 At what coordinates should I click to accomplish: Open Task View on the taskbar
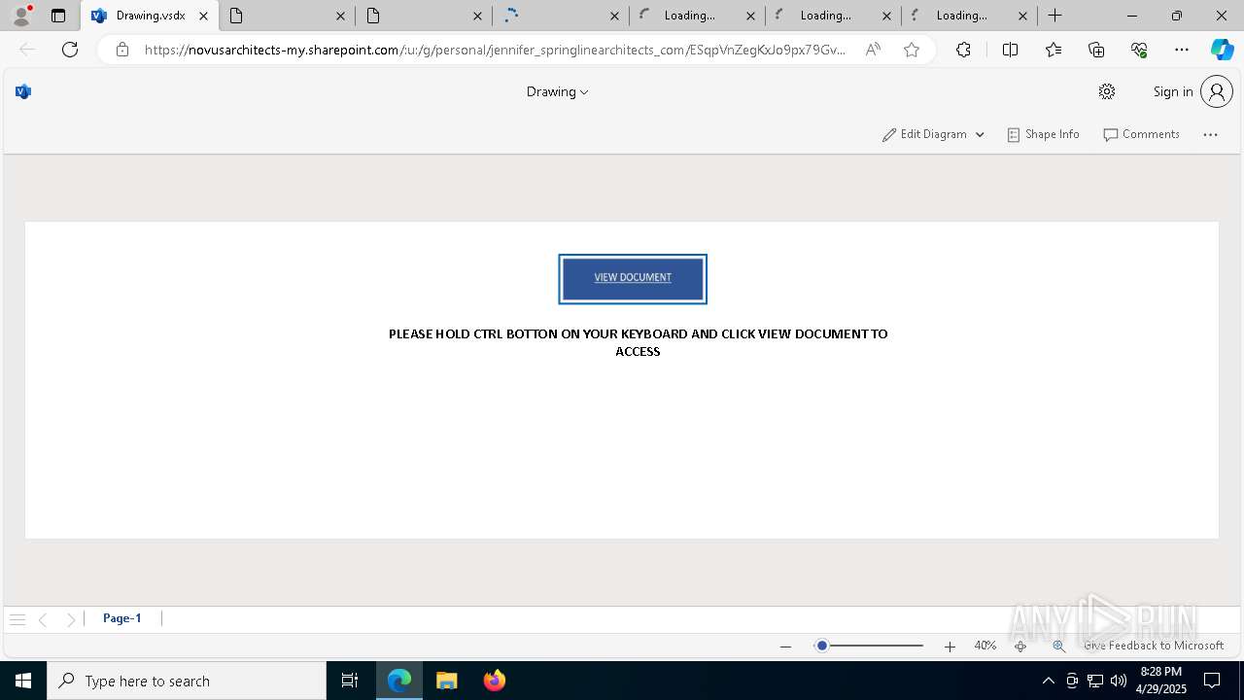click(350, 681)
